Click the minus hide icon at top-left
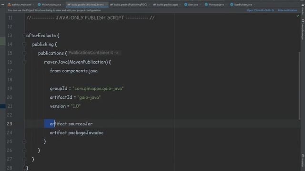The height and width of the screenshot is (171, 305). pyautogui.click(x=2, y=4)
